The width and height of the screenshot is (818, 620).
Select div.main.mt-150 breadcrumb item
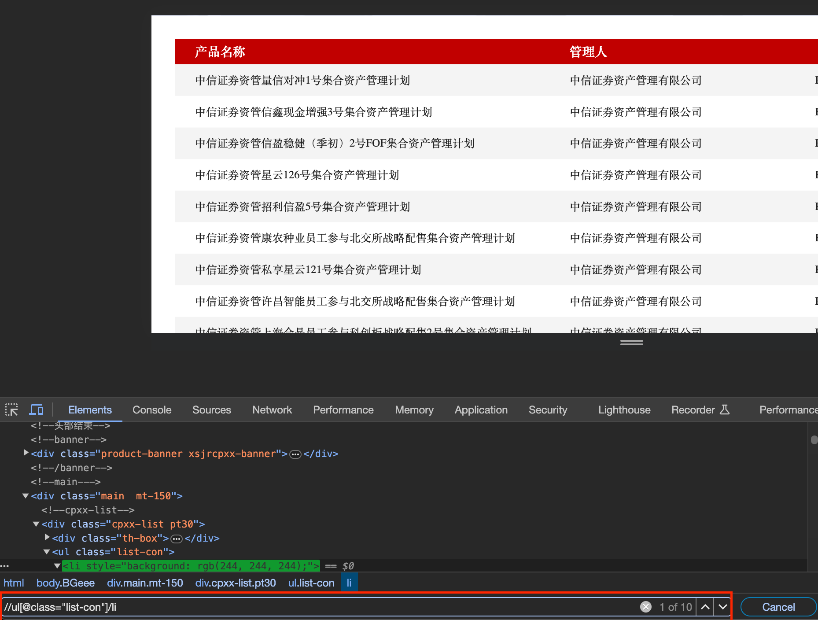tap(145, 583)
